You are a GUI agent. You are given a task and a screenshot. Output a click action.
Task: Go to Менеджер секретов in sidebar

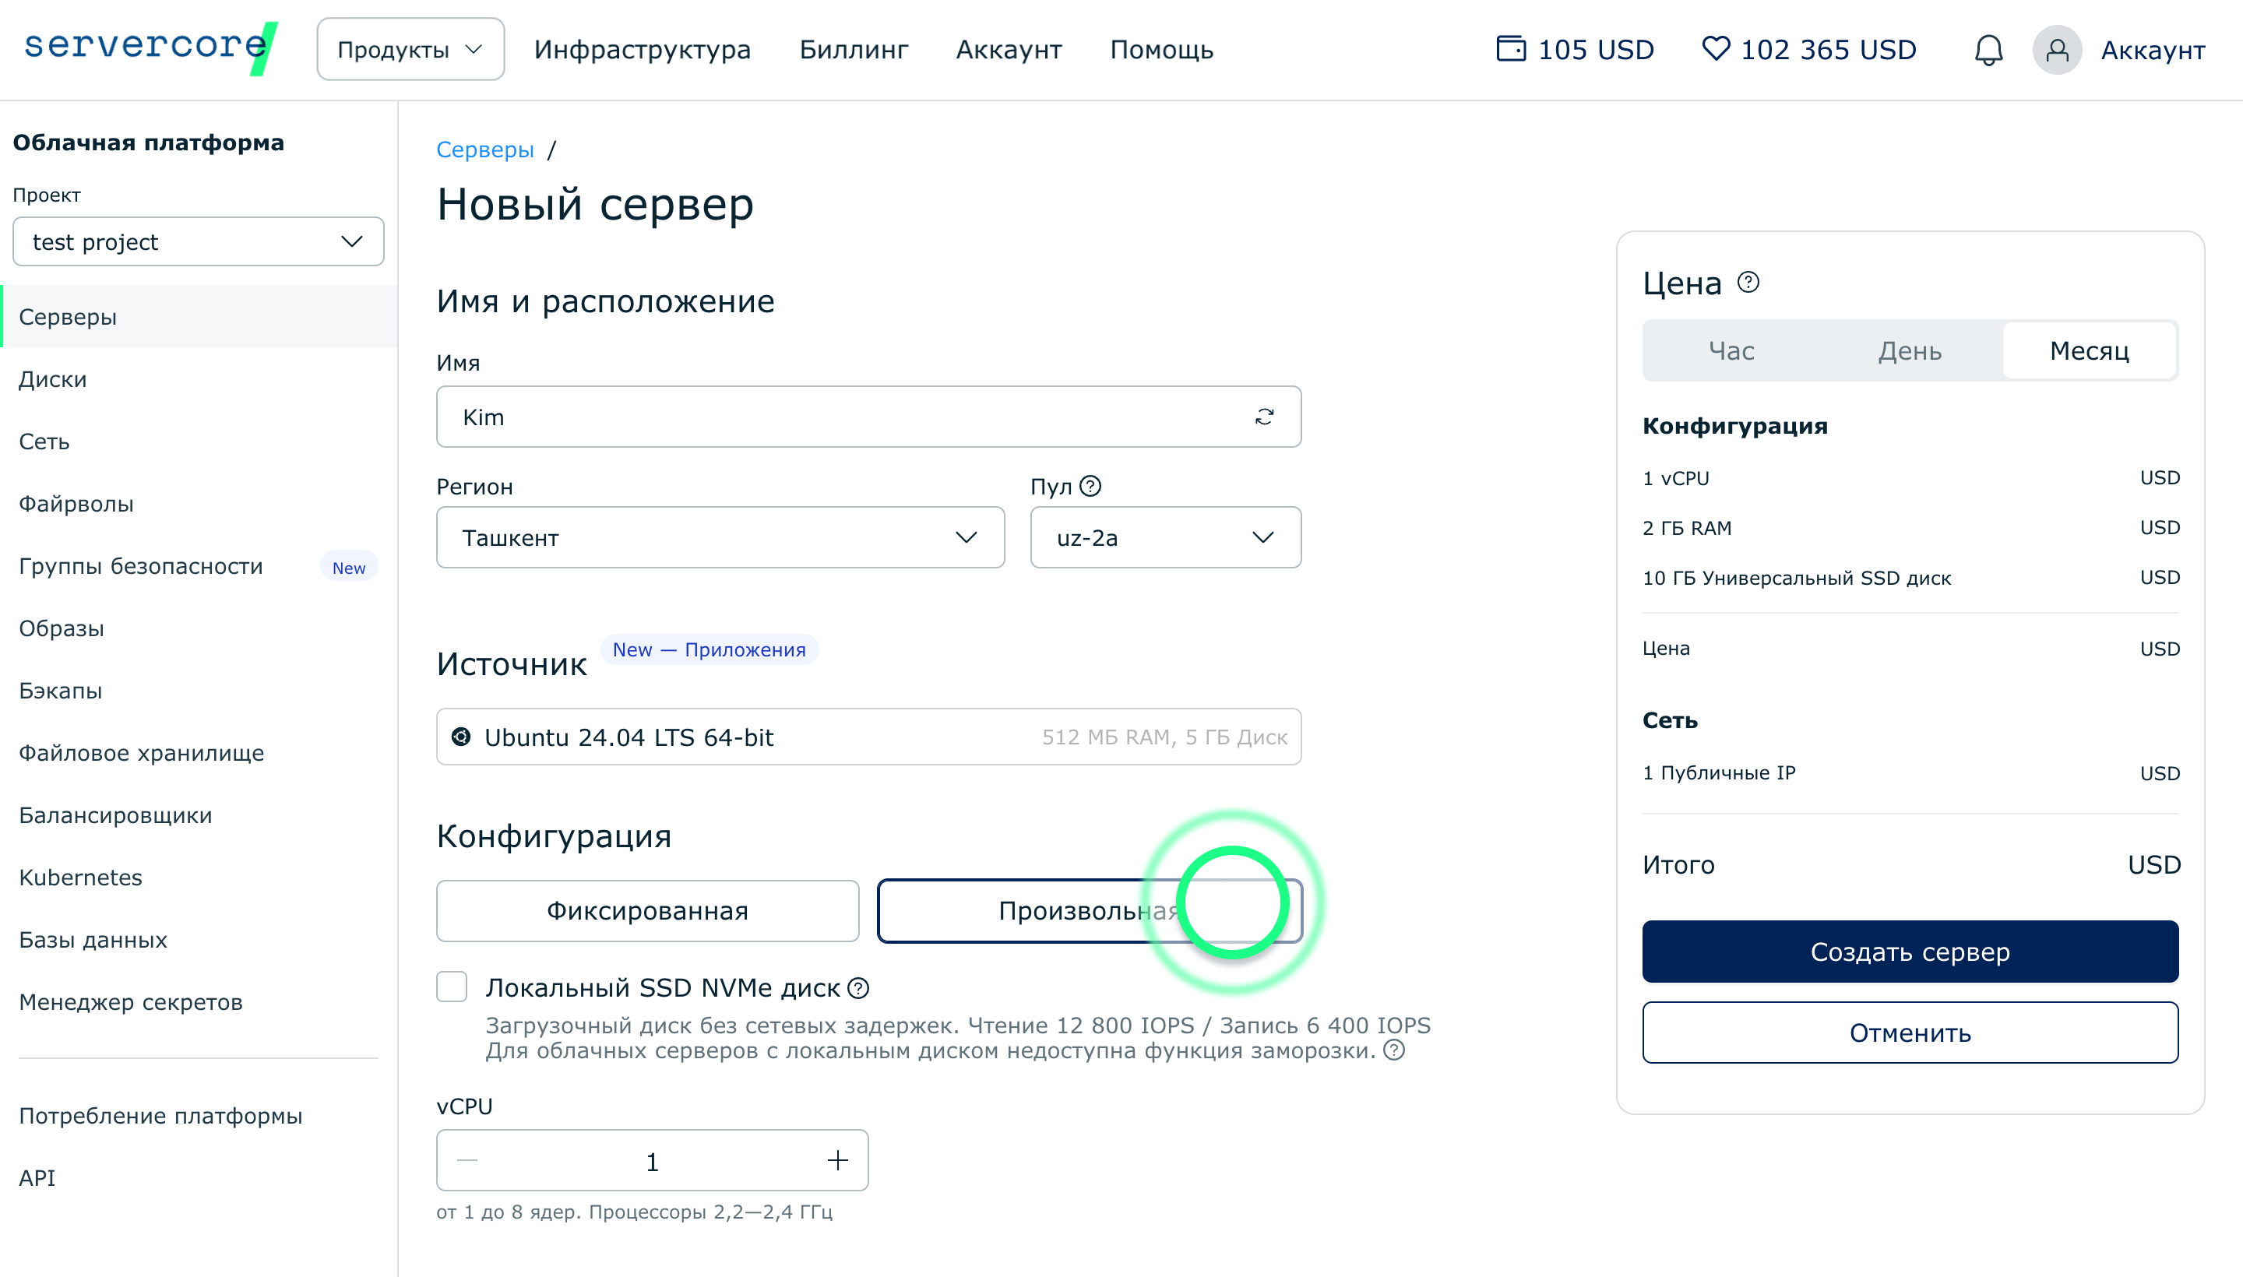tap(199, 1001)
